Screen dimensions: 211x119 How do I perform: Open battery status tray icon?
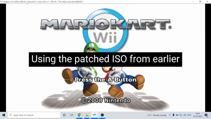pyautogui.click(x=177, y=115)
